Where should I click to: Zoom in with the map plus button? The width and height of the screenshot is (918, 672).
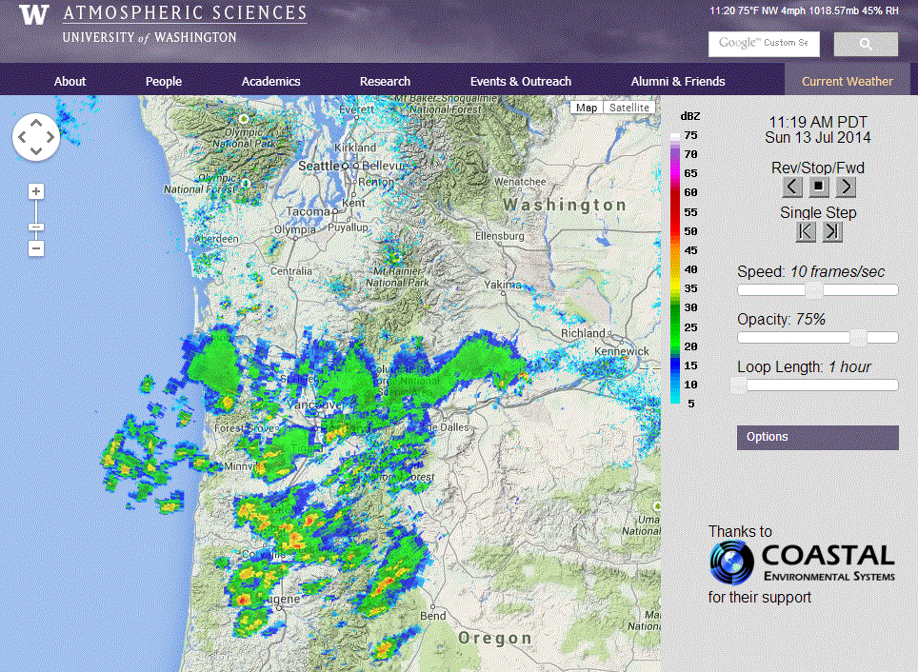coord(34,190)
